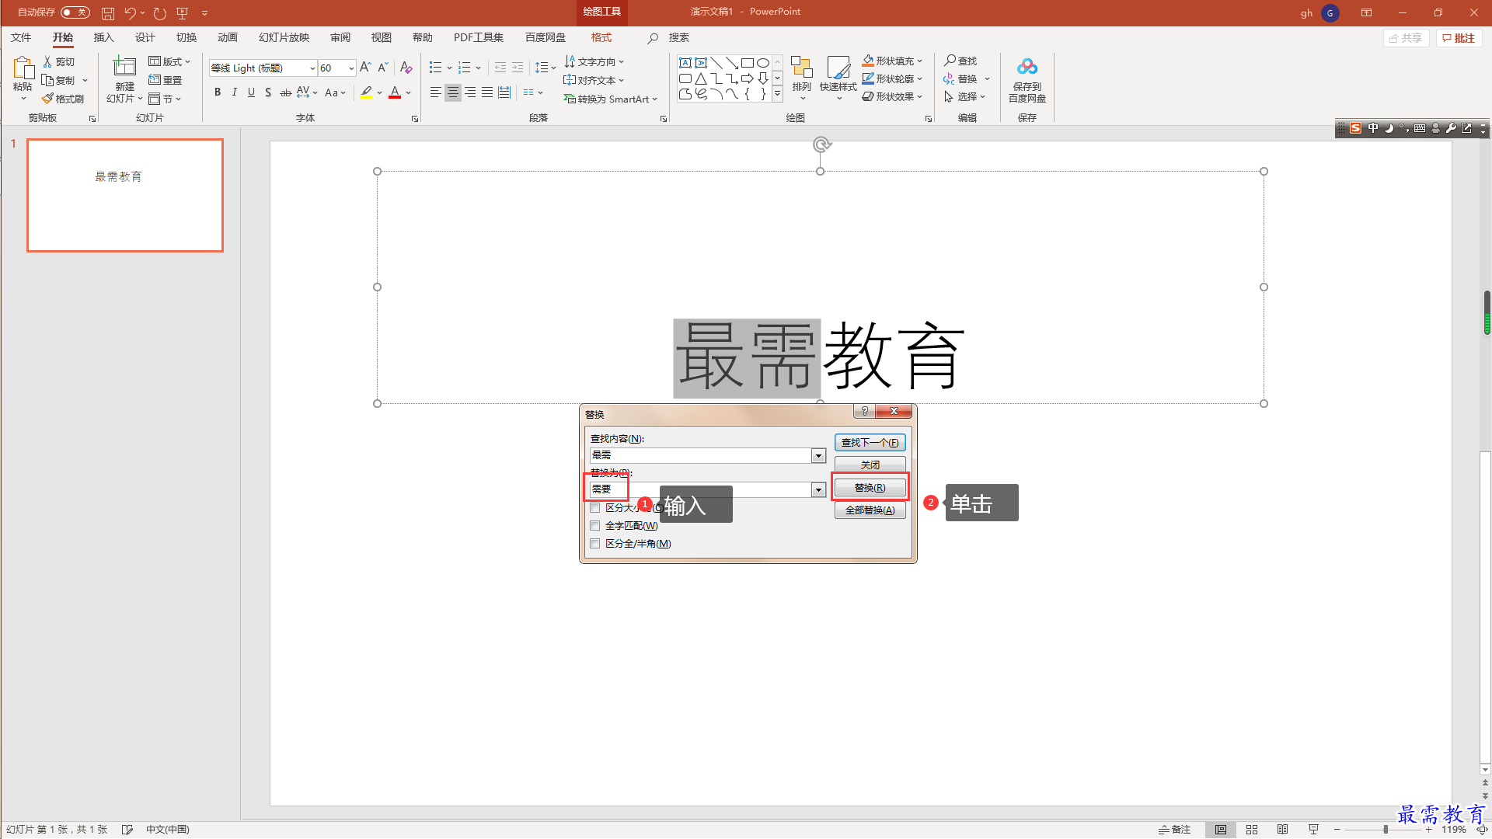The height and width of the screenshot is (839, 1492).
Task: Justify text alignment
Action: pyautogui.click(x=487, y=92)
